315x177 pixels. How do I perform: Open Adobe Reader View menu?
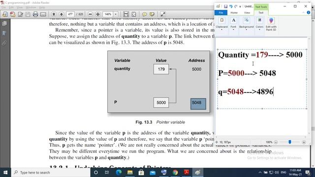[x=20, y=7]
